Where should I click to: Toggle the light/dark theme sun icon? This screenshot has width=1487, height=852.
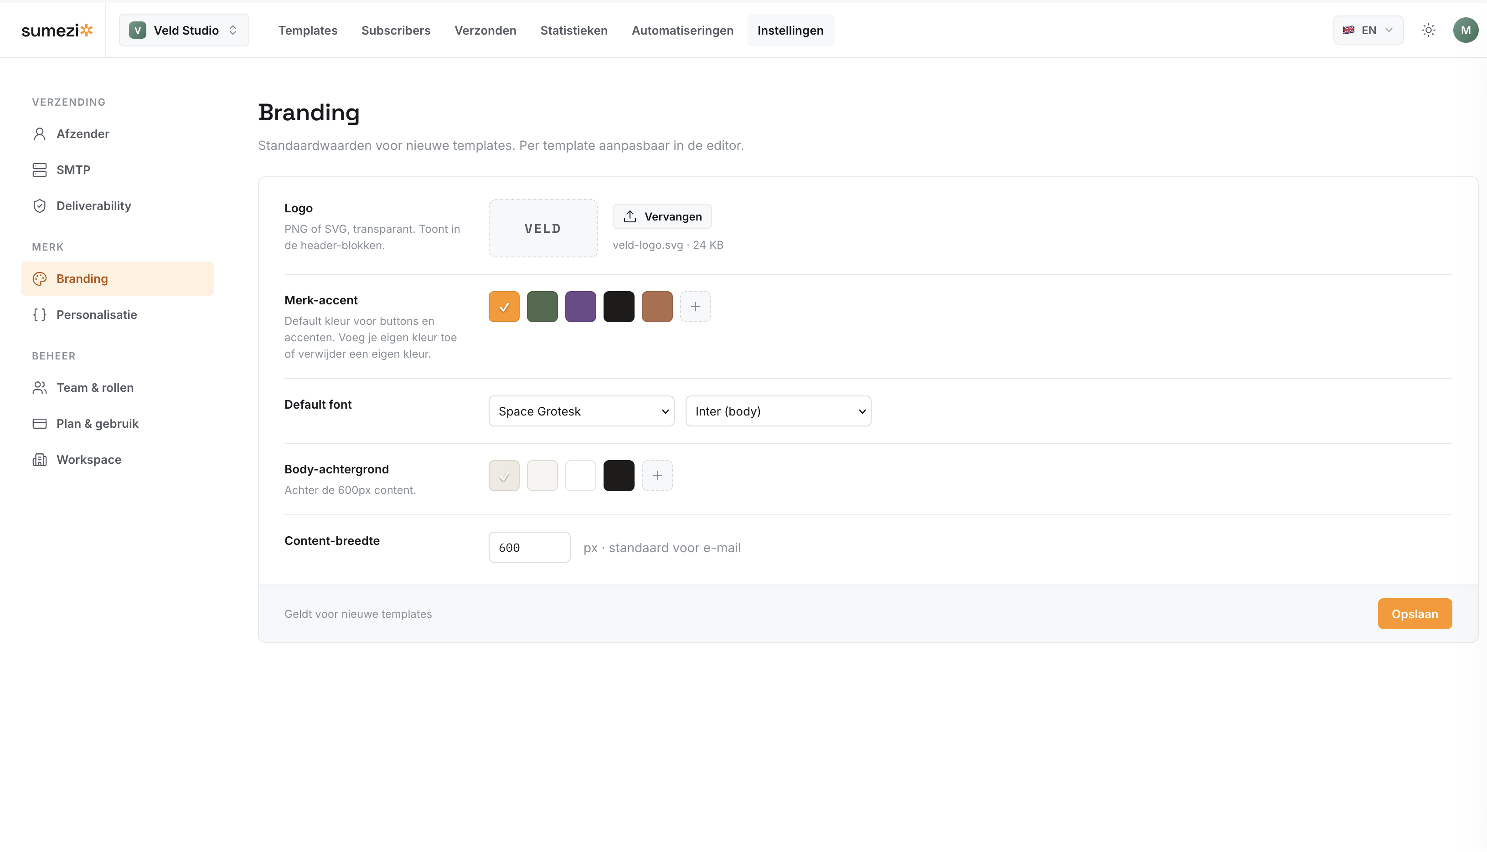(x=1429, y=31)
